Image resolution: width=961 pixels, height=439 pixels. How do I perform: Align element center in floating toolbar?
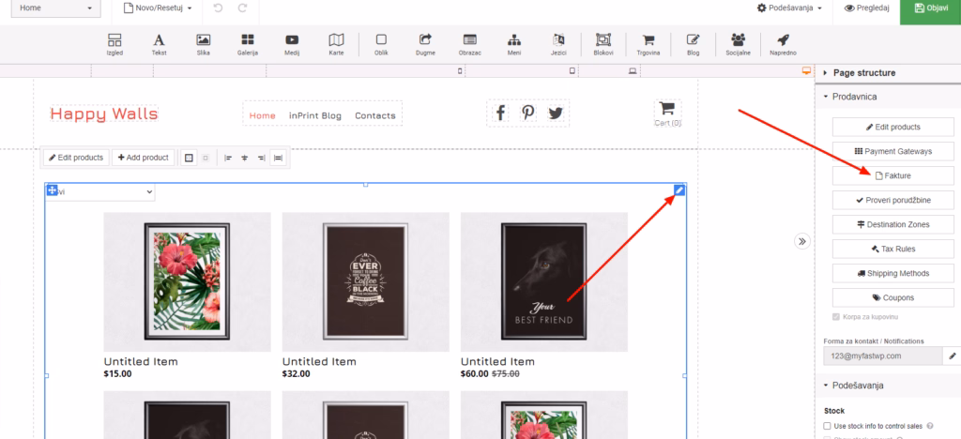click(x=245, y=158)
